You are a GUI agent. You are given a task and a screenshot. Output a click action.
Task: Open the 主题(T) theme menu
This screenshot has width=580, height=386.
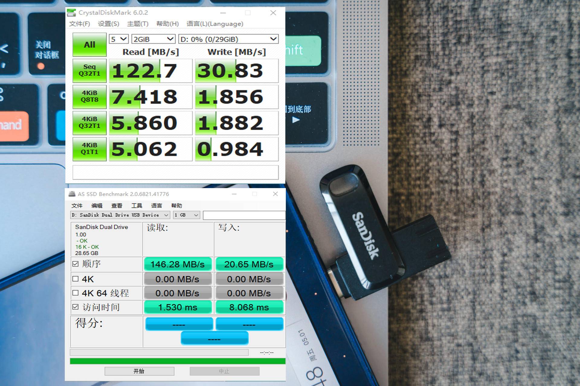137,24
